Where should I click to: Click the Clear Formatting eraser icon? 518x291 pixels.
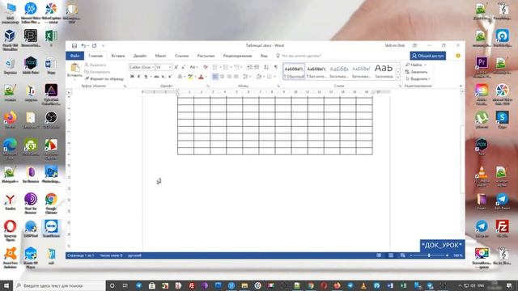(x=206, y=67)
